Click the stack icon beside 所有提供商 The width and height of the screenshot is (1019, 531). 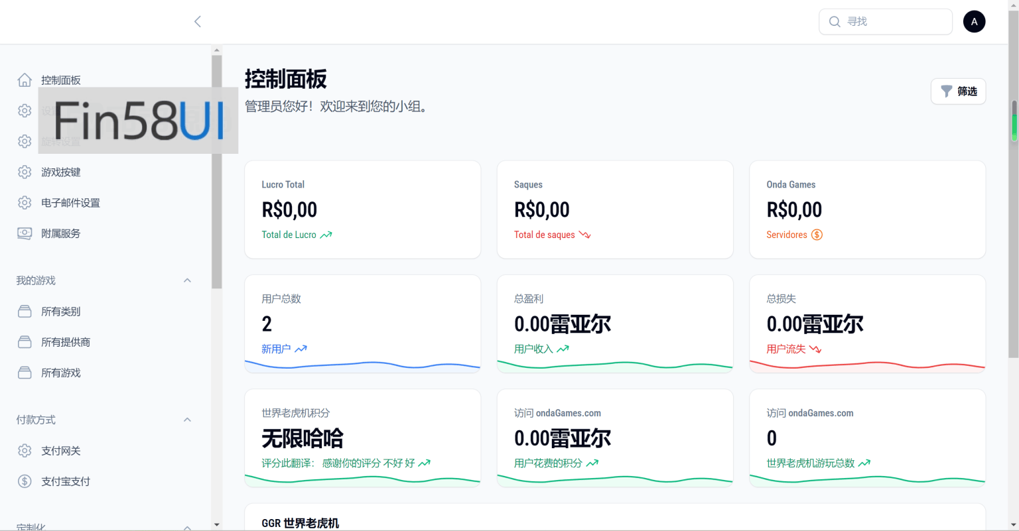(25, 342)
